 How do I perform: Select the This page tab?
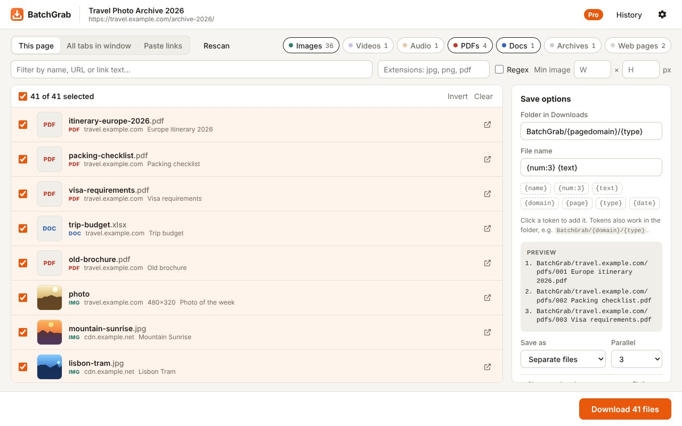click(36, 46)
